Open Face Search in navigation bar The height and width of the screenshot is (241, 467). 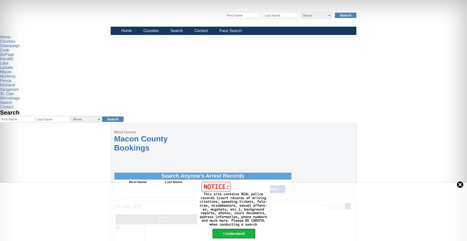click(230, 31)
